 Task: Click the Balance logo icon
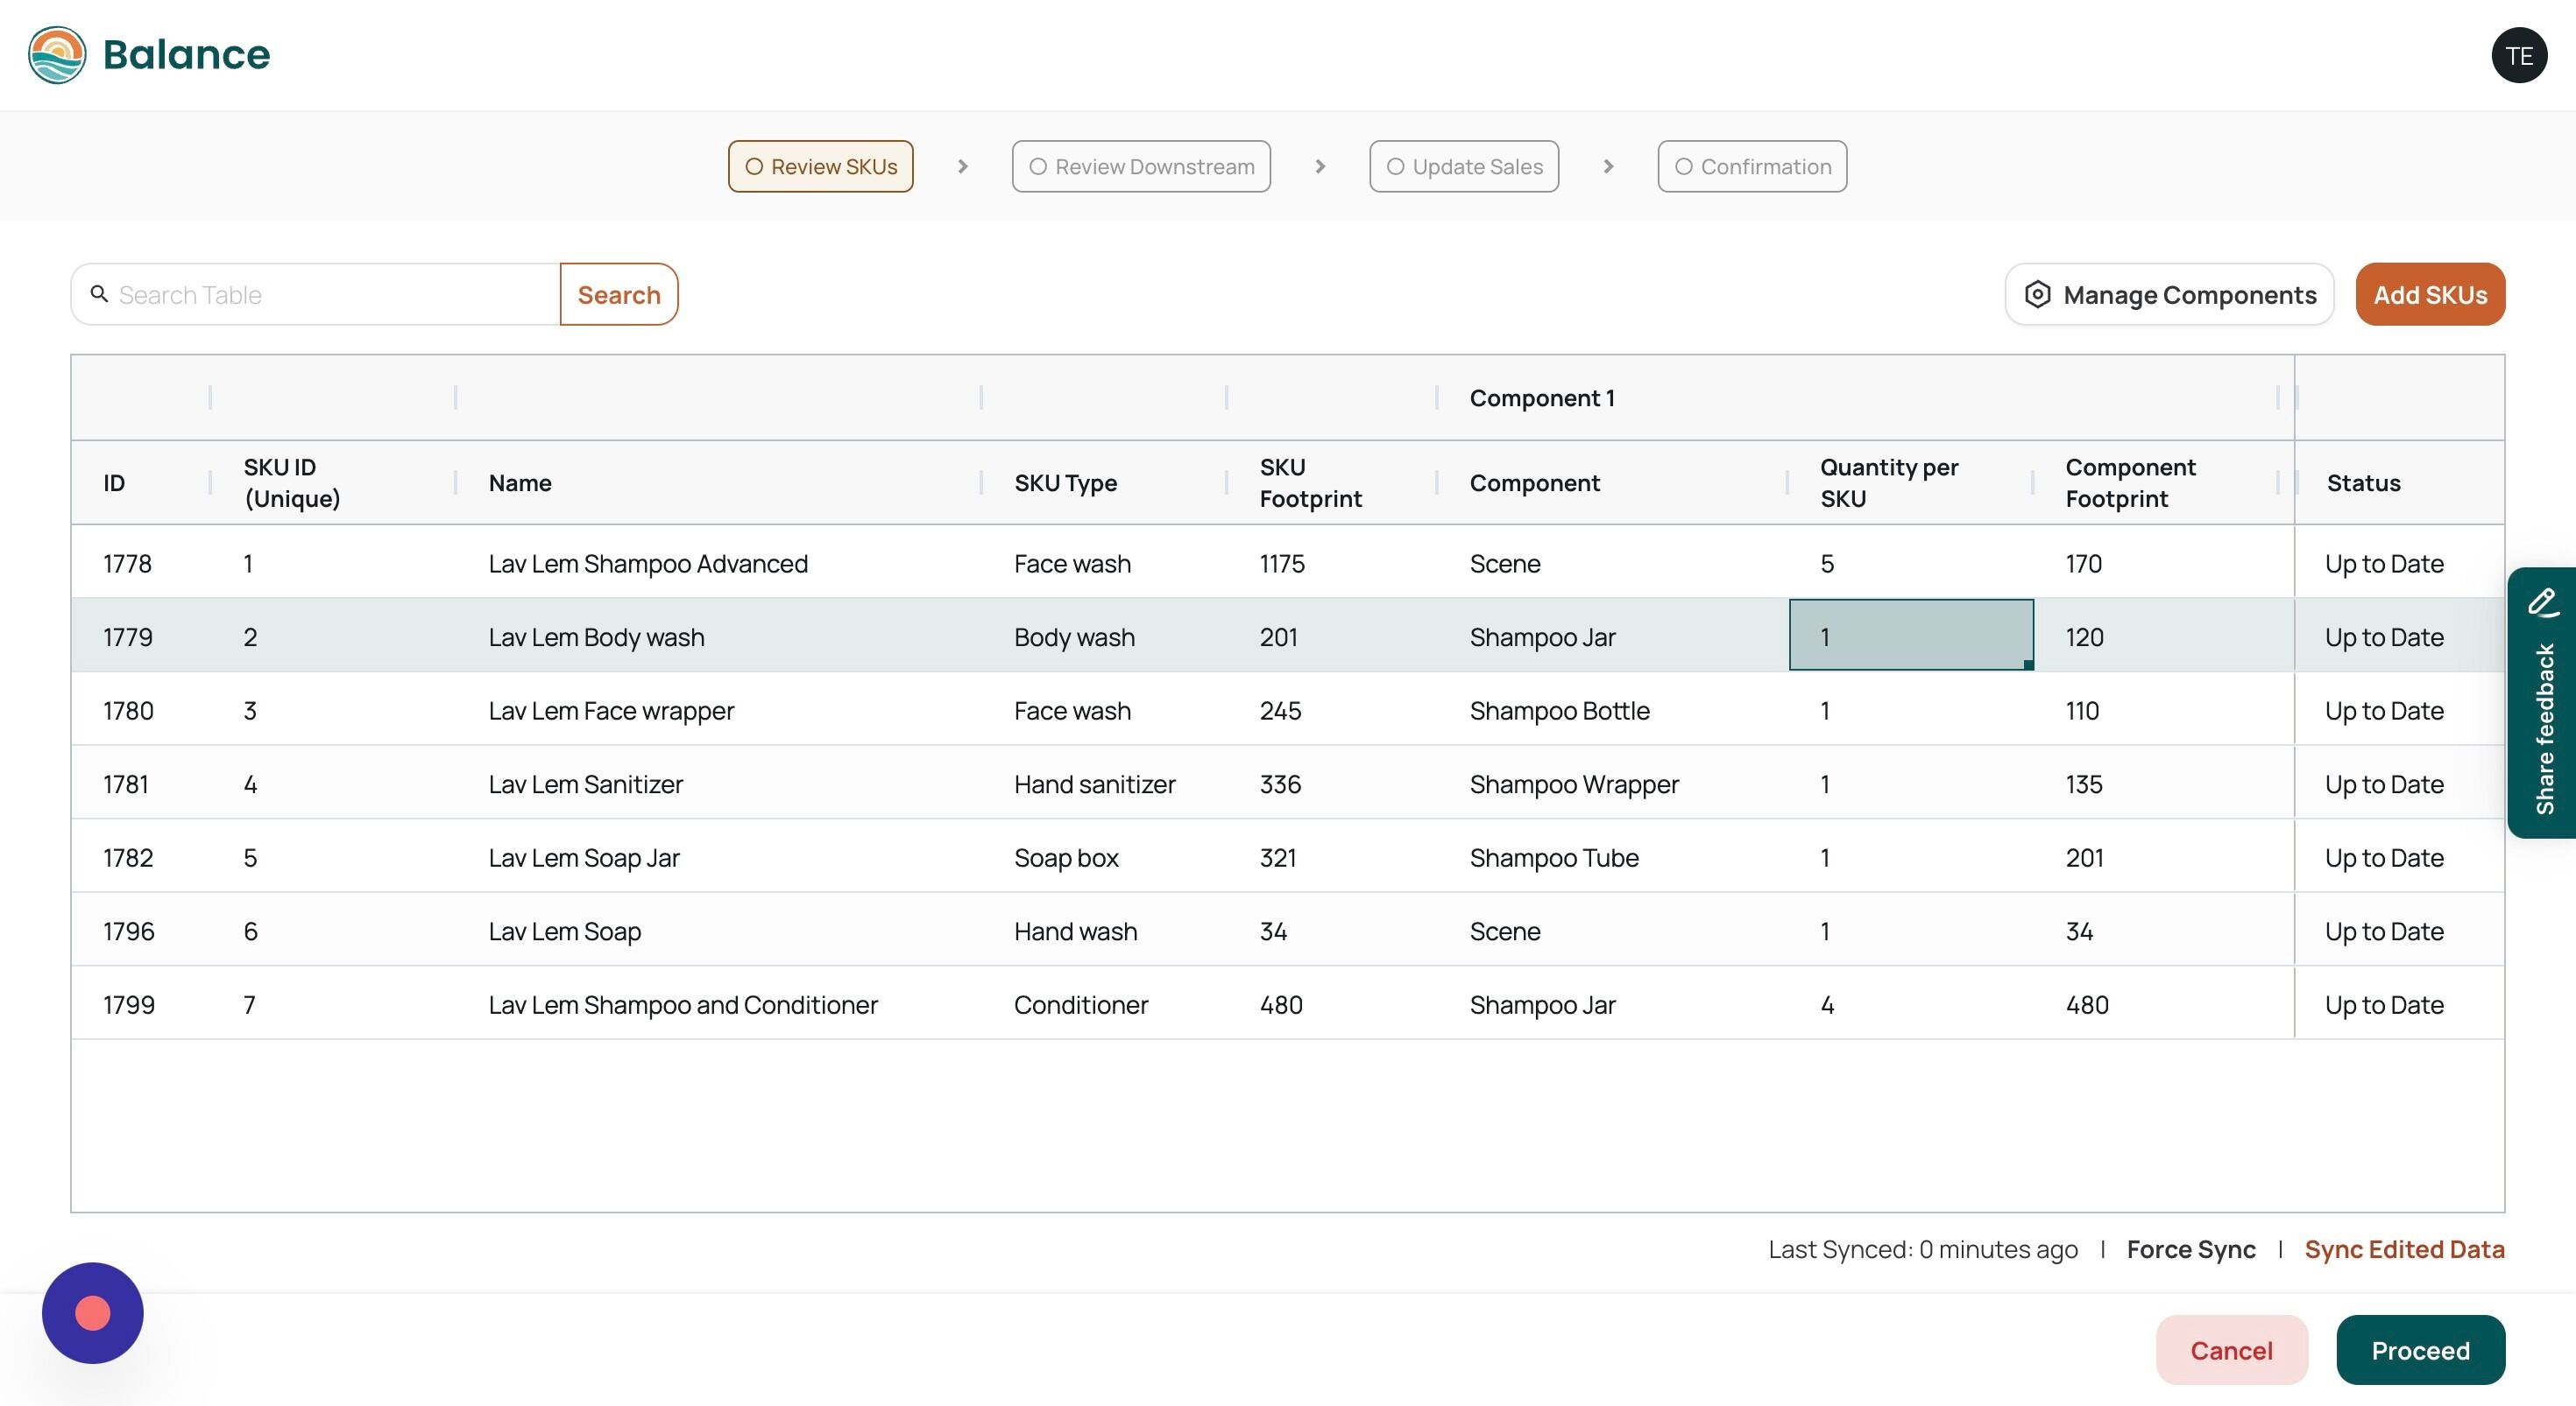pos(57,55)
